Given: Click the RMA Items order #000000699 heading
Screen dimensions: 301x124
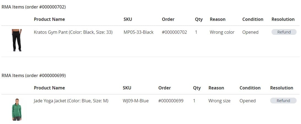Looking at the screenshot, I should 34,76.
